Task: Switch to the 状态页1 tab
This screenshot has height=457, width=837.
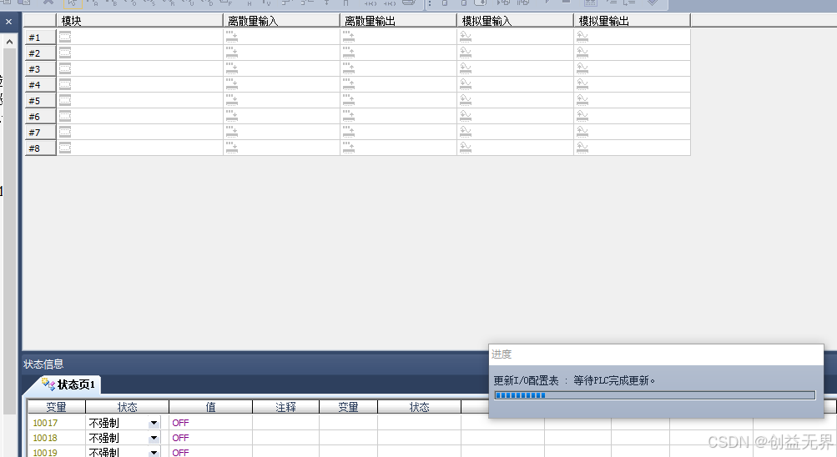Action: tap(69, 384)
